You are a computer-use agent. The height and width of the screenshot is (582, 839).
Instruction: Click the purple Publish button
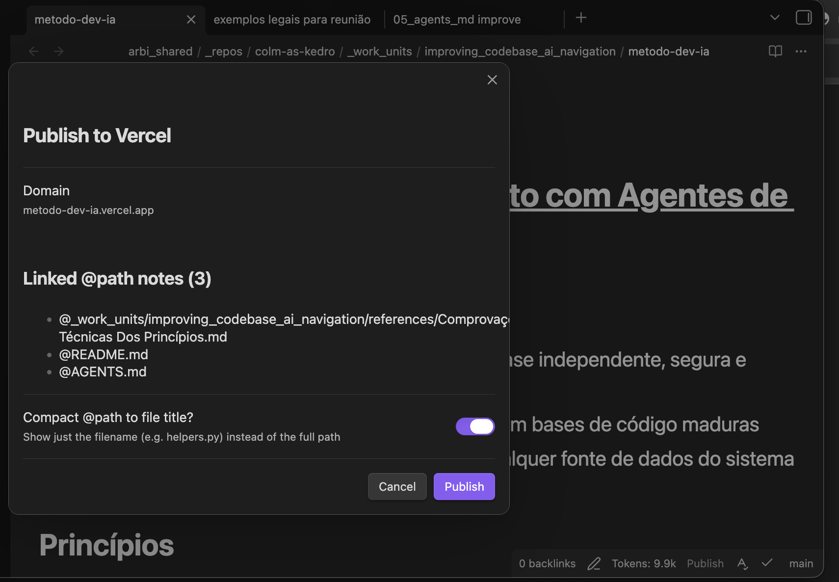click(x=464, y=486)
